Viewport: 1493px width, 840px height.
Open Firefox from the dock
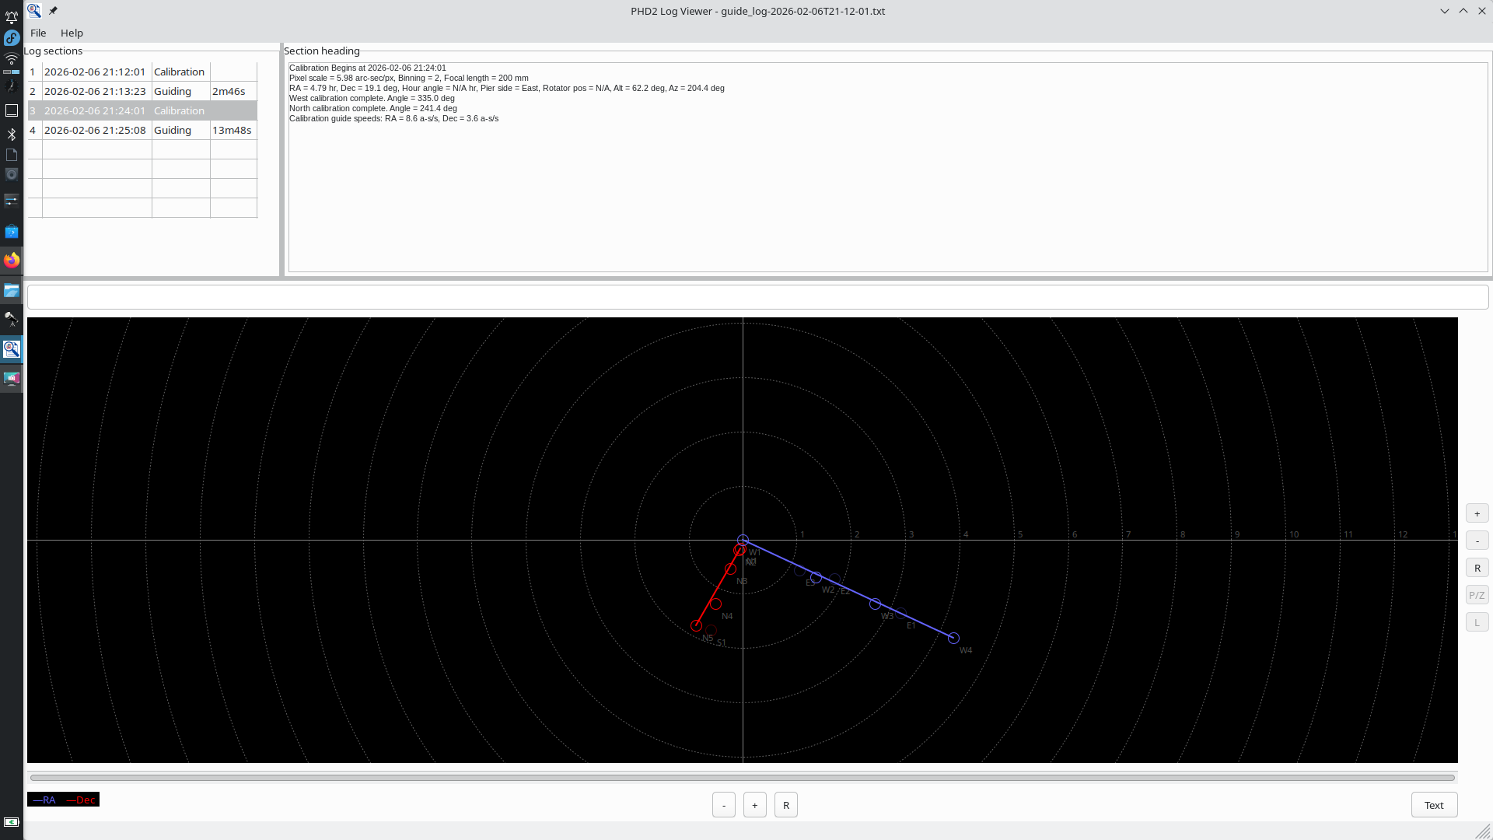[x=12, y=260]
